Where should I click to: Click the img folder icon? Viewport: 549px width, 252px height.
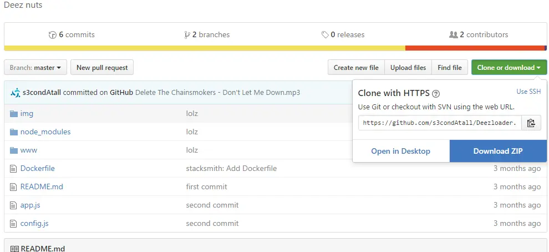pos(14,114)
